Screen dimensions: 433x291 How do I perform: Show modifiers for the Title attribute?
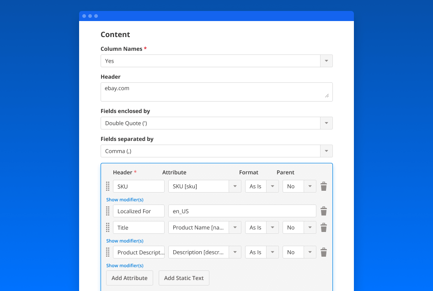(x=124, y=241)
